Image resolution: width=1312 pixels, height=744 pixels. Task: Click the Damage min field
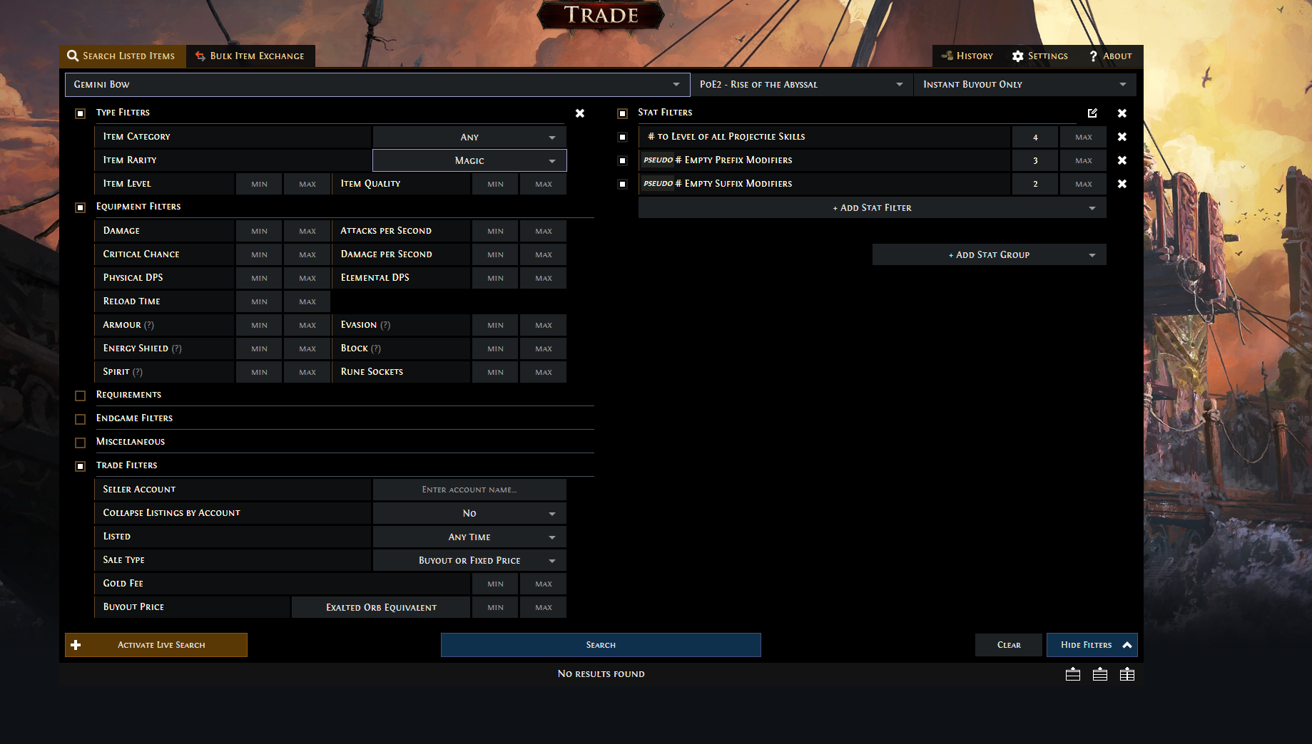point(259,231)
